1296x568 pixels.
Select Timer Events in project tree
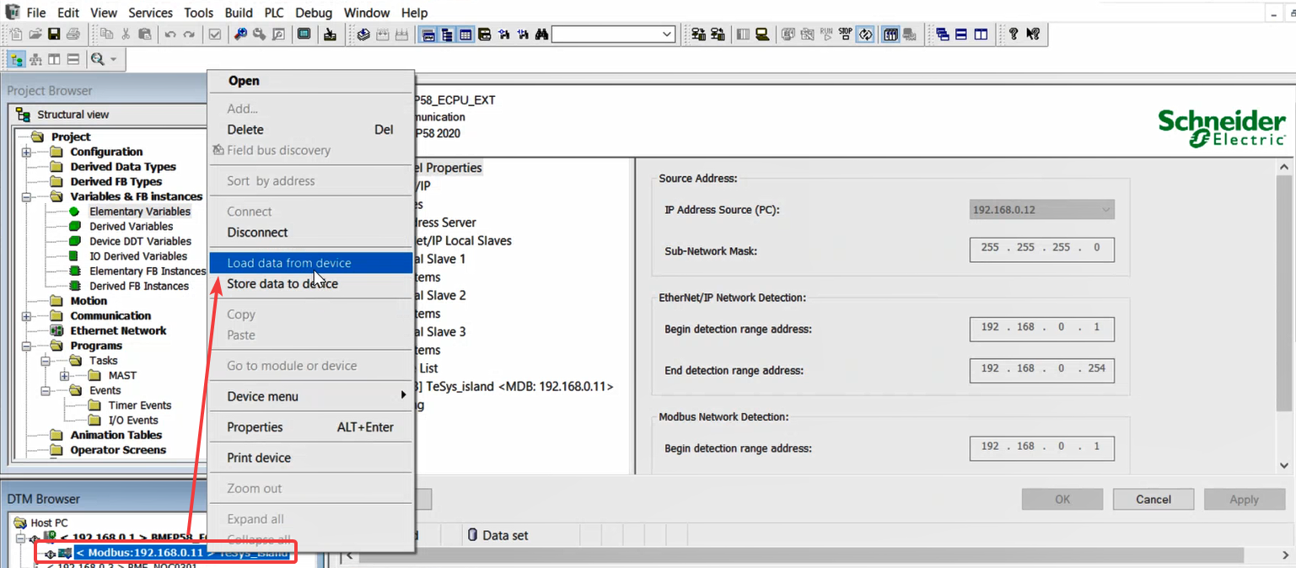click(140, 406)
